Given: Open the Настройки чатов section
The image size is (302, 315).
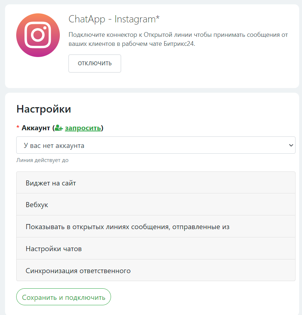Looking at the screenshot, I should [156, 249].
